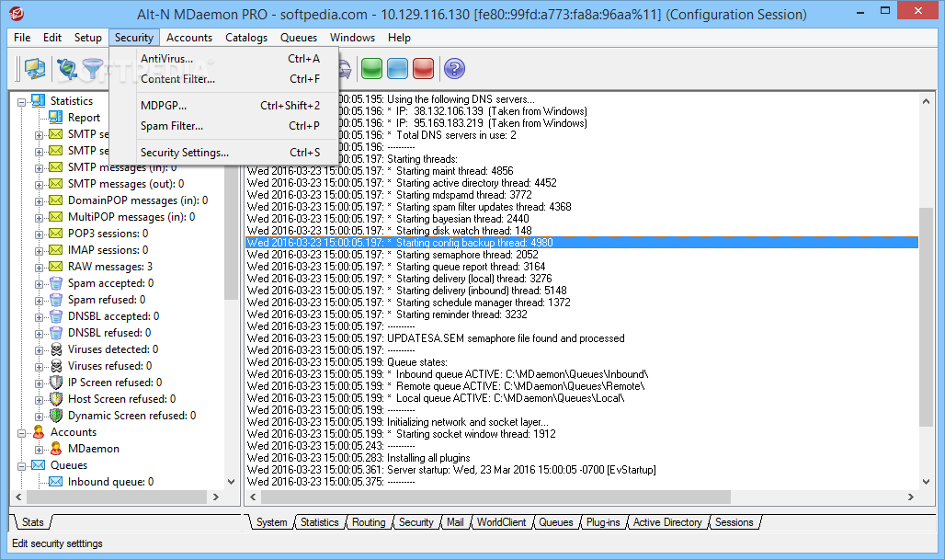Click the skull icon beside Viruses refused
The image size is (945, 560).
click(x=56, y=365)
